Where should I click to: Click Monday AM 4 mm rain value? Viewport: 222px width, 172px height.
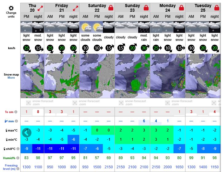click(156, 121)
